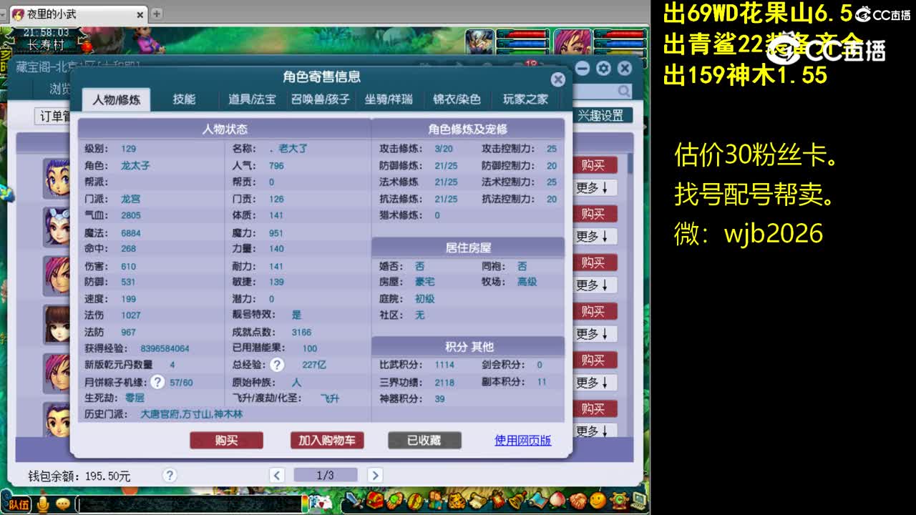Click the gear settings icon above the dialog
The height and width of the screenshot is (515, 916).
tap(603, 68)
